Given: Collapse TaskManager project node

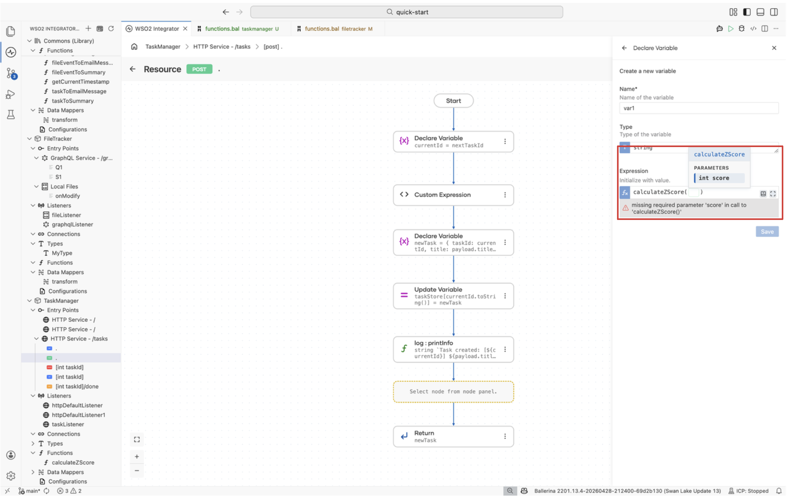Looking at the screenshot, I should click(x=29, y=301).
